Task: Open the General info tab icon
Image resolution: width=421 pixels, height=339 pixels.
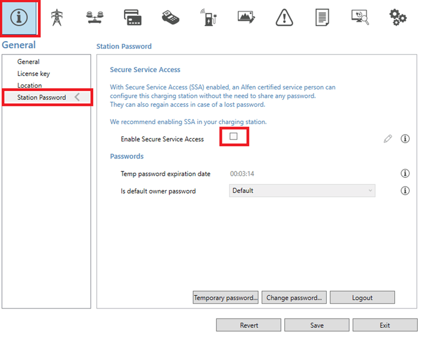Action: click(x=19, y=18)
